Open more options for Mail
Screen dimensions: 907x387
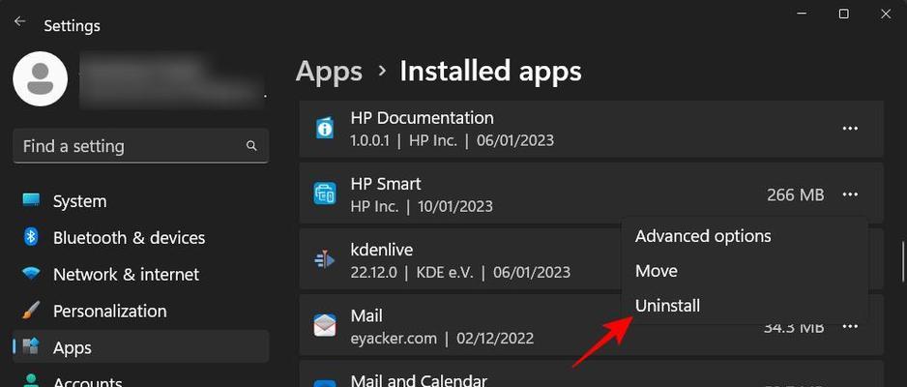(x=850, y=327)
